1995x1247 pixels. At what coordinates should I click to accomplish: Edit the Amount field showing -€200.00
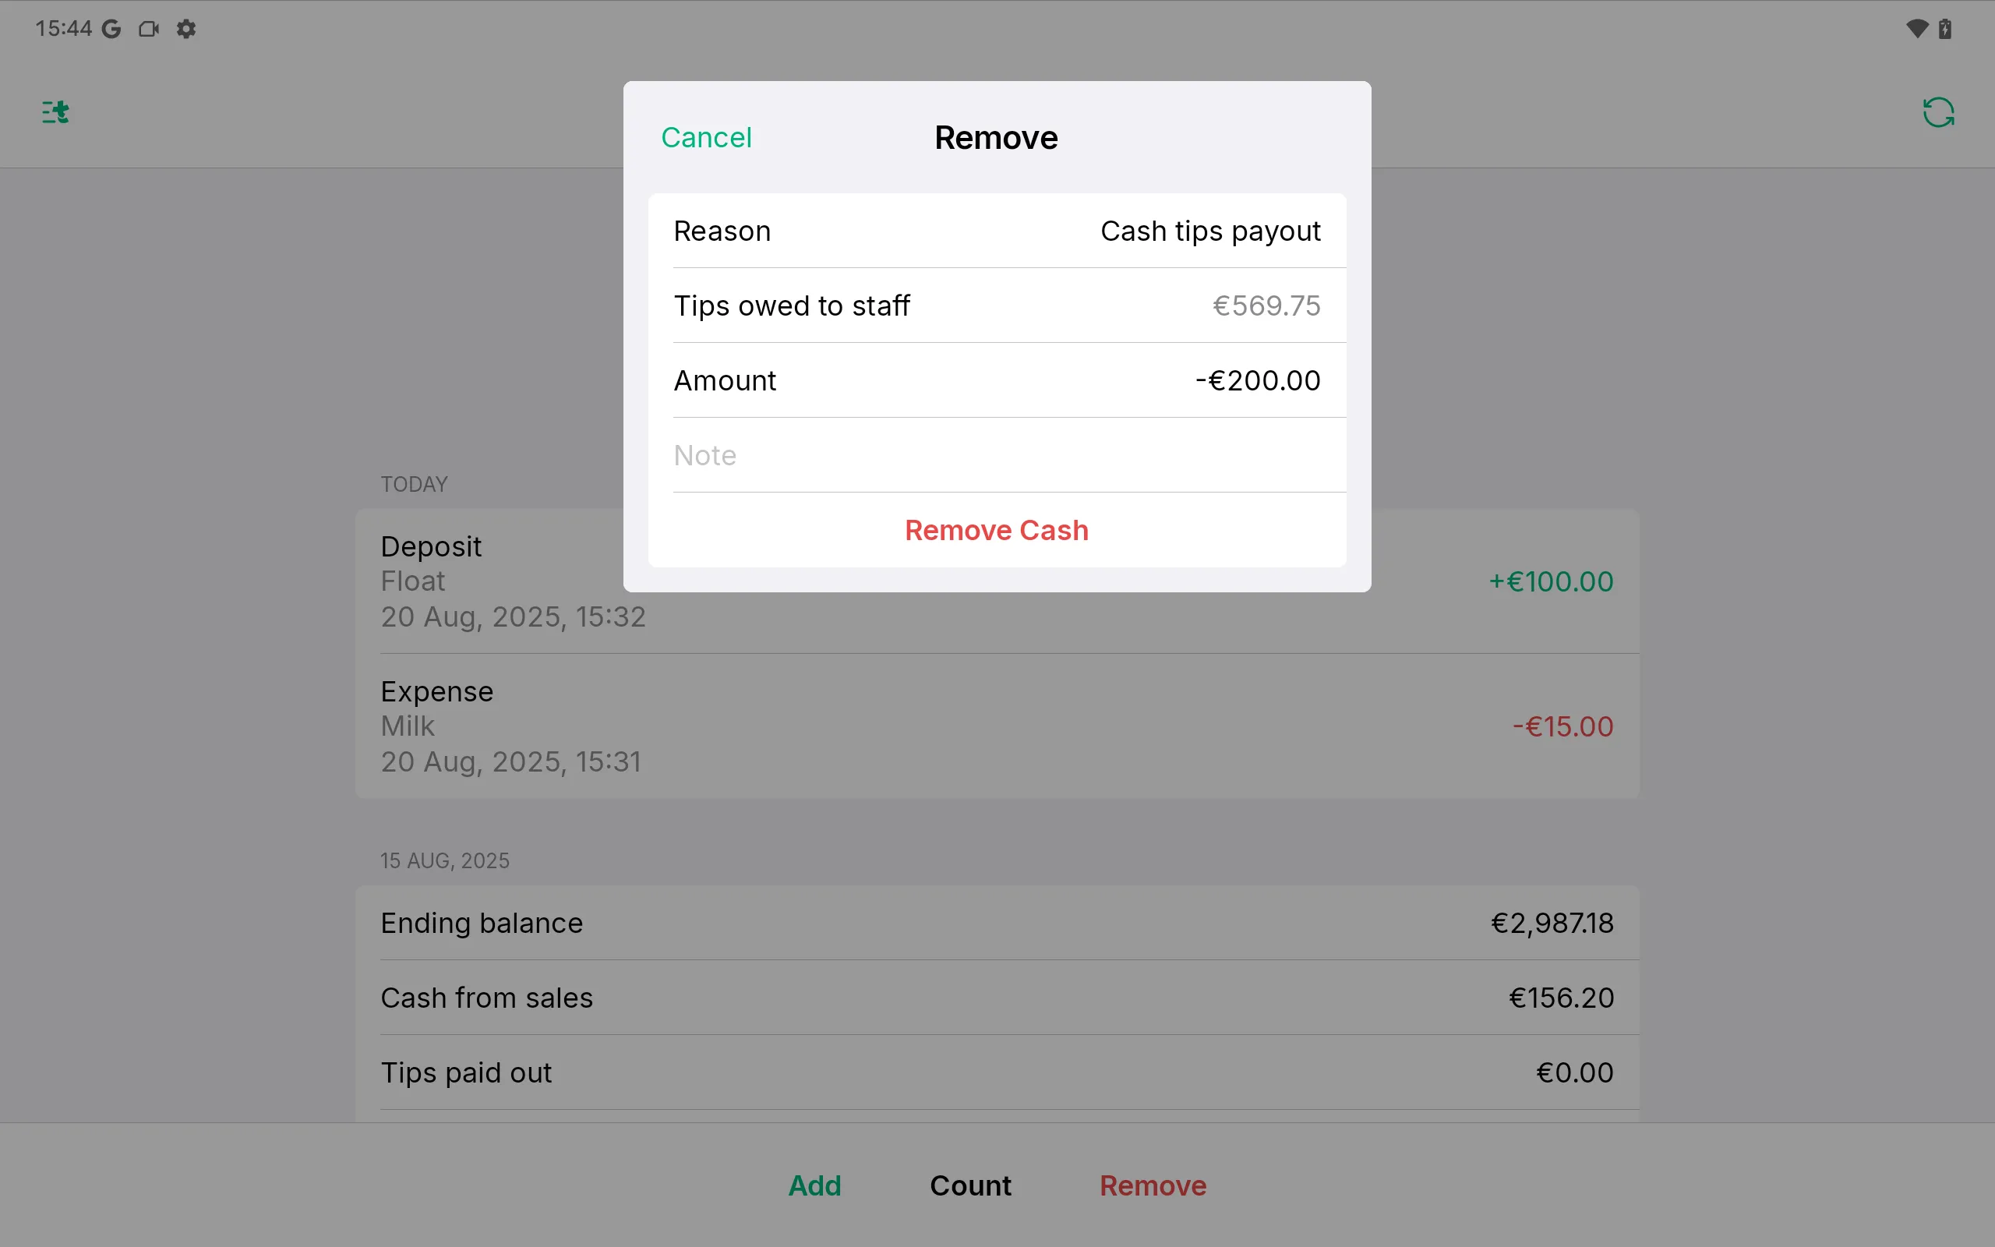(997, 380)
